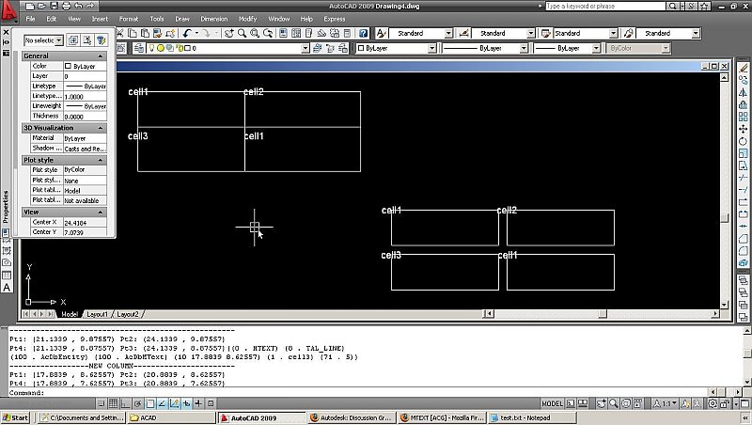Open the ByLayer color control swatch dropdown
The width and height of the screenshot is (752, 425).
point(395,48)
